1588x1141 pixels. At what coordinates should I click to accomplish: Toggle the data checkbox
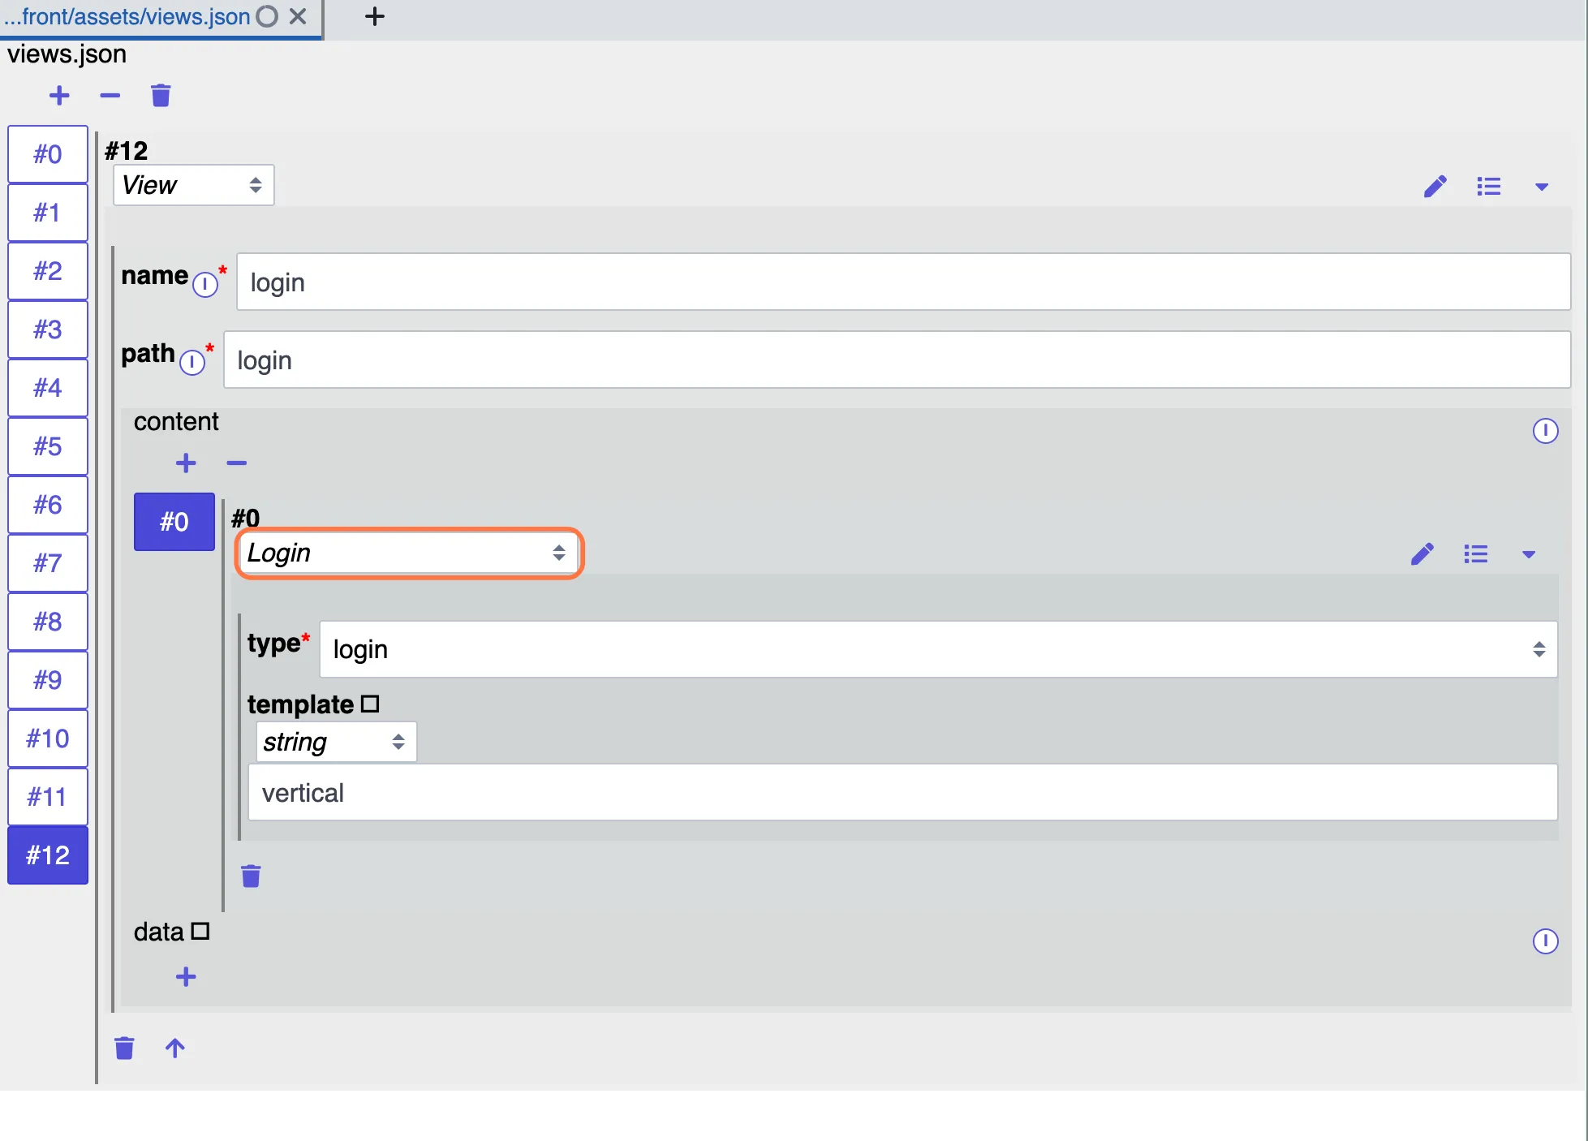[200, 931]
